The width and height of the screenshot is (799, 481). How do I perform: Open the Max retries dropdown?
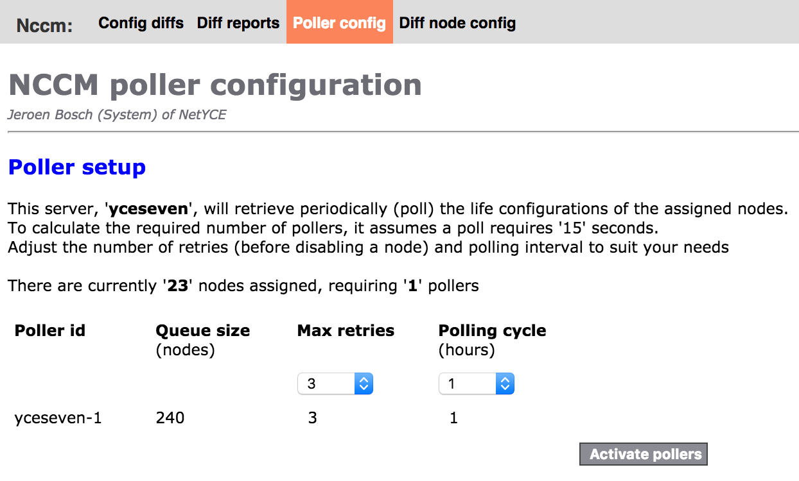335,384
